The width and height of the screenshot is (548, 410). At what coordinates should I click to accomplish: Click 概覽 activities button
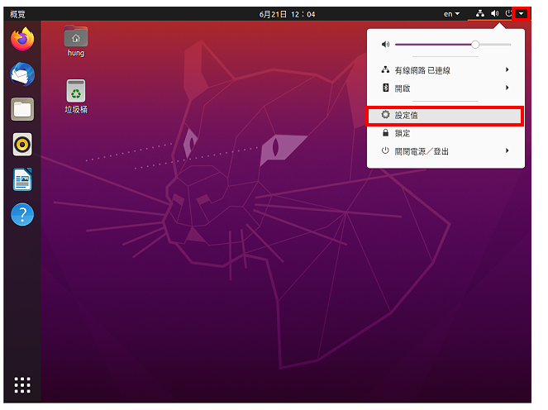coord(17,14)
